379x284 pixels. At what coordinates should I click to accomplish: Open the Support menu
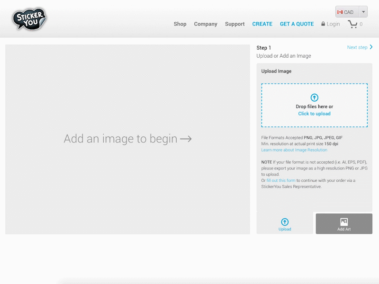click(x=235, y=24)
